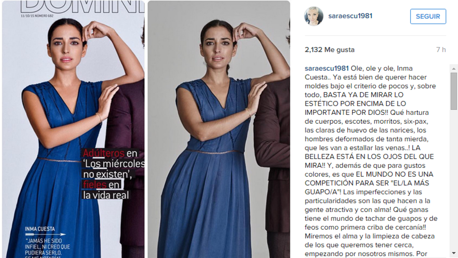The width and height of the screenshot is (458, 258).
Task: Click the scrollbar down arrow in comments
Action: (x=454, y=253)
